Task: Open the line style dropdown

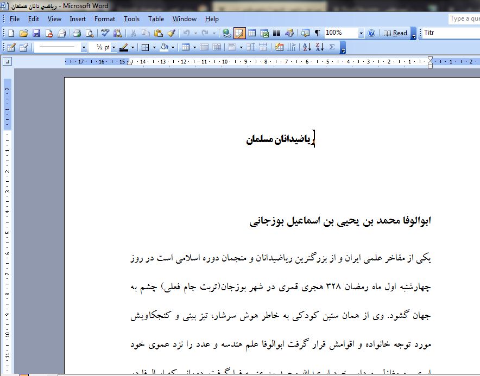Action: click(84, 47)
